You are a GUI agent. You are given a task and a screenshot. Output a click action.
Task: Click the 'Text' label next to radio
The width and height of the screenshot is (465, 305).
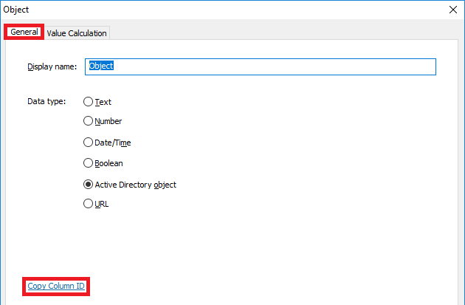[103, 102]
